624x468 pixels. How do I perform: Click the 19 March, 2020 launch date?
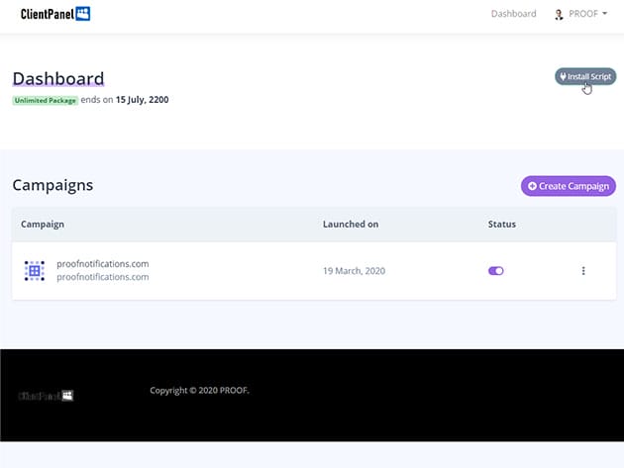(x=355, y=270)
